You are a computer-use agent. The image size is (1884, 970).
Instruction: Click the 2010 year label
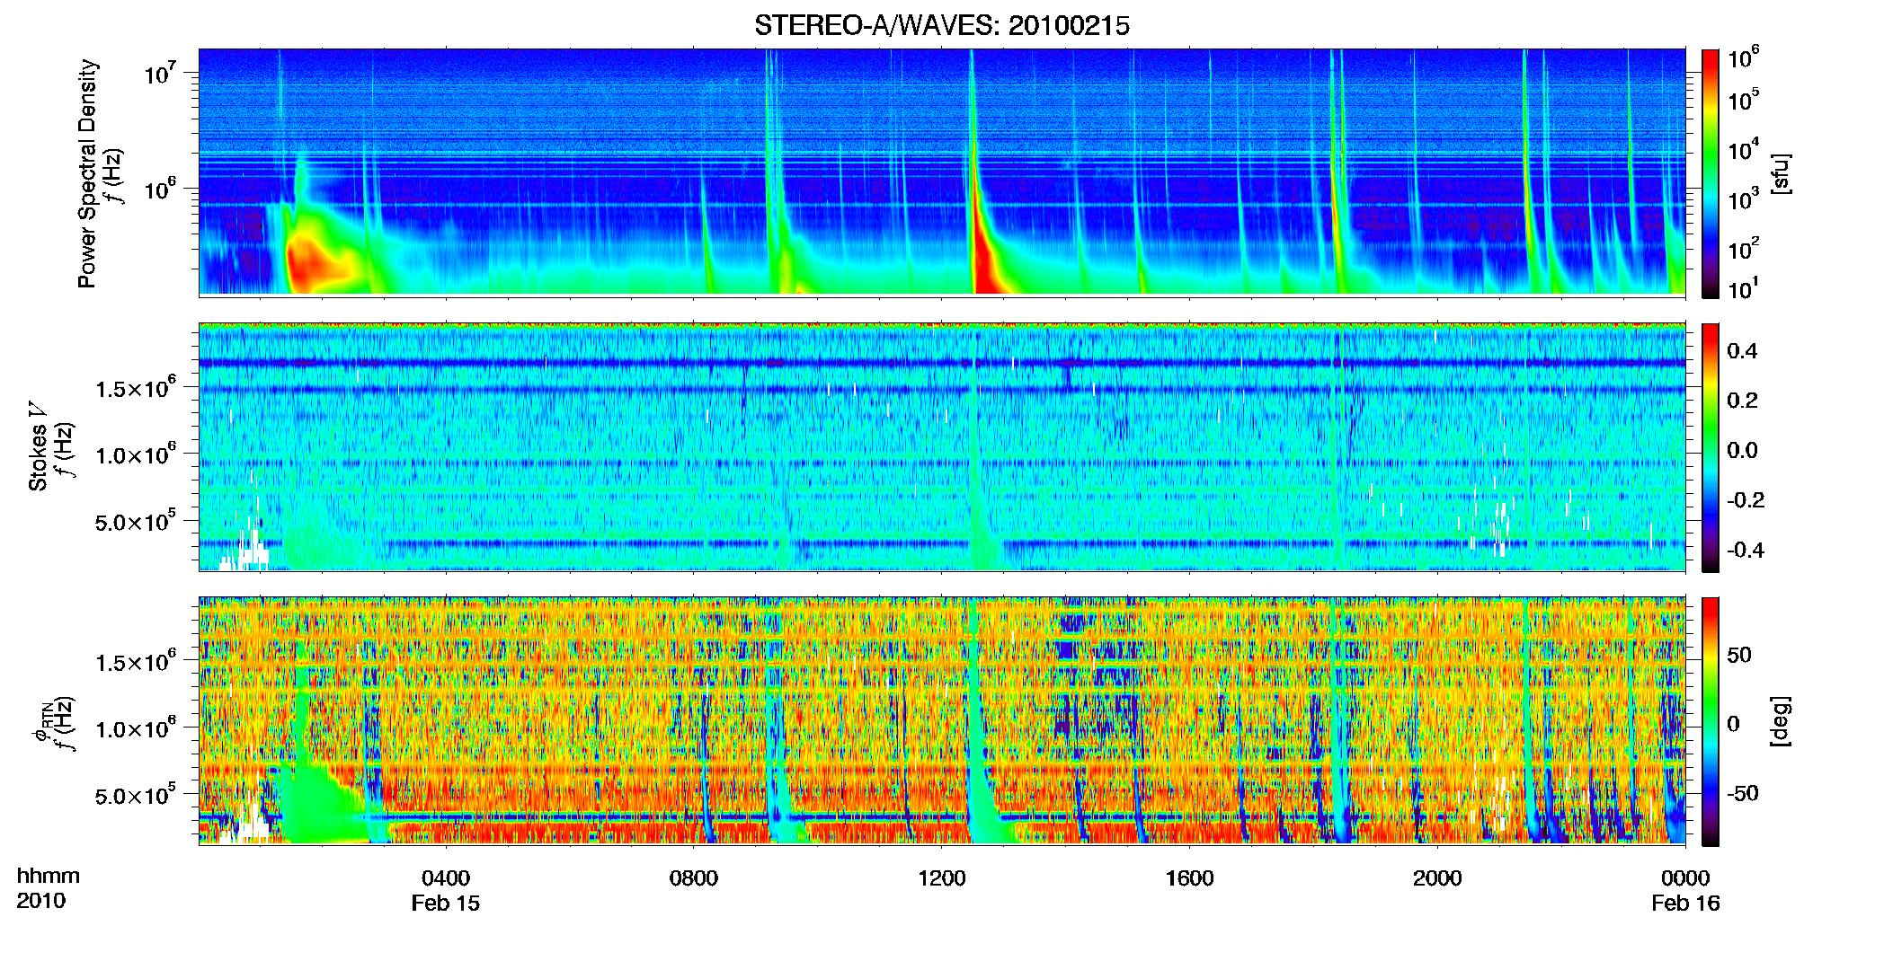click(41, 901)
